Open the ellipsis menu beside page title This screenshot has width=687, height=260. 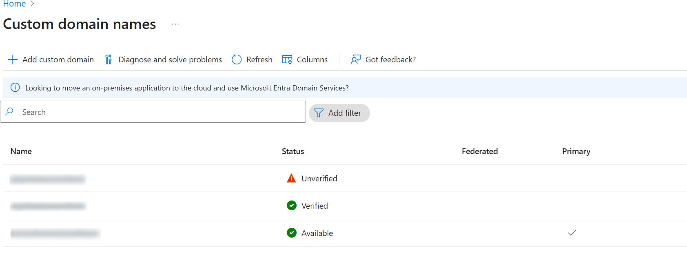tap(175, 24)
